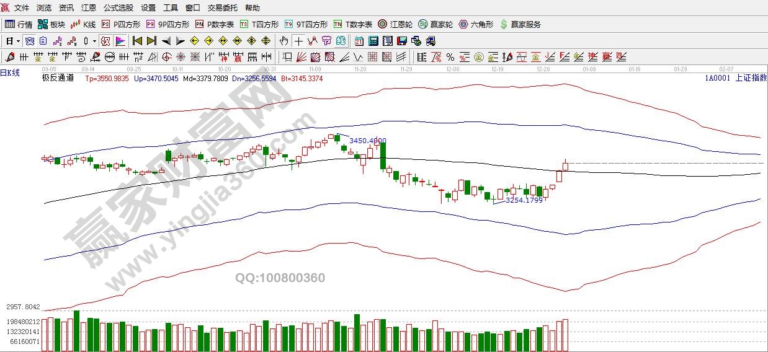768x352 pixels.
Task: Select the percent sign drawing tool
Action: [x=450, y=58]
